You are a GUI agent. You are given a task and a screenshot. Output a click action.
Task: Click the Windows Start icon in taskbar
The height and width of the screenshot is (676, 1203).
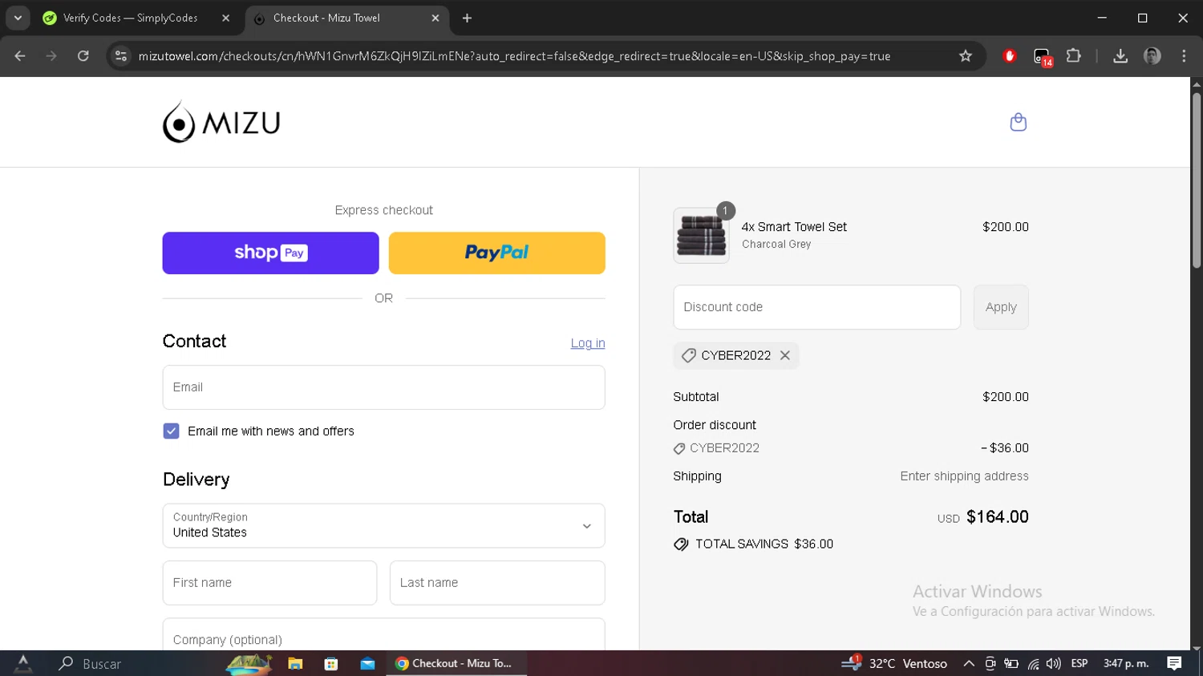[23, 664]
